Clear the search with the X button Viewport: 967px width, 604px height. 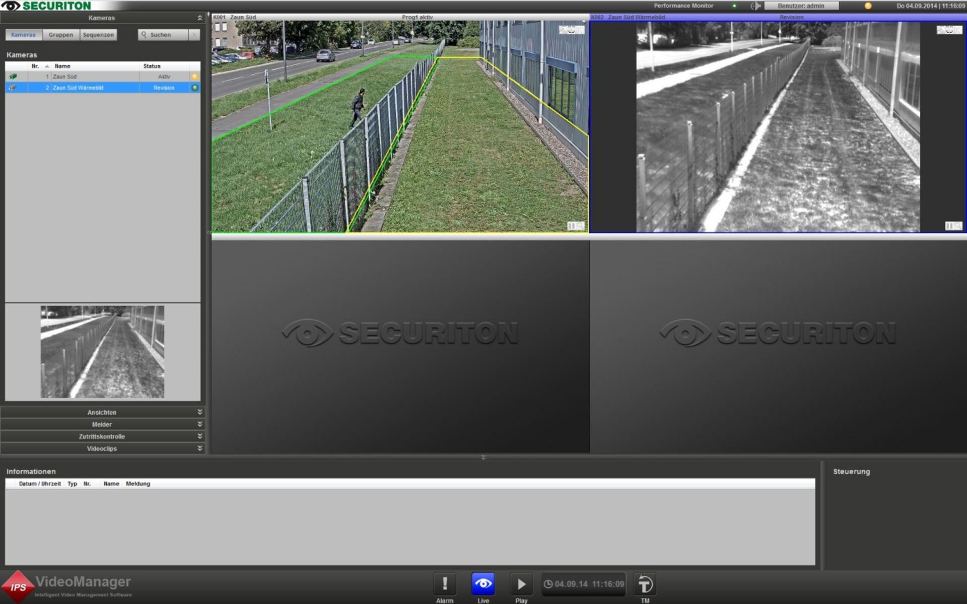pyautogui.click(x=194, y=35)
